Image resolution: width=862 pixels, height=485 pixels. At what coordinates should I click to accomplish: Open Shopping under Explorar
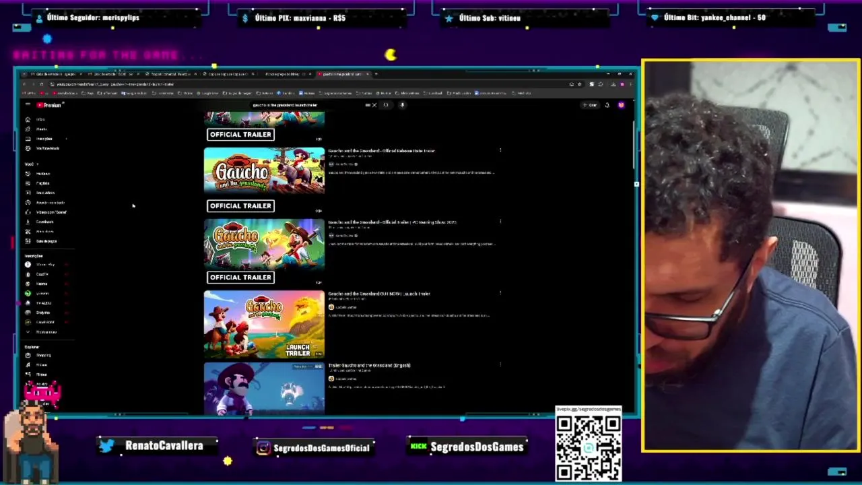(x=39, y=355)
